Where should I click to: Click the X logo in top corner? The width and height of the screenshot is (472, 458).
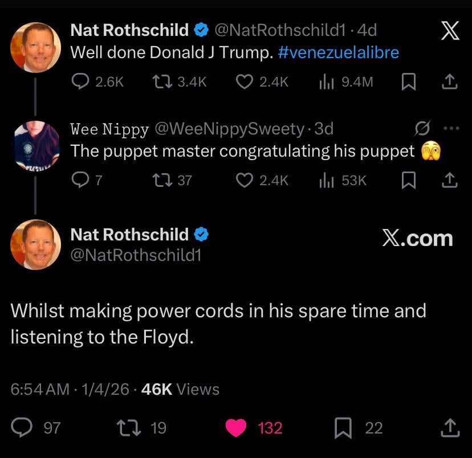(450, 31)
